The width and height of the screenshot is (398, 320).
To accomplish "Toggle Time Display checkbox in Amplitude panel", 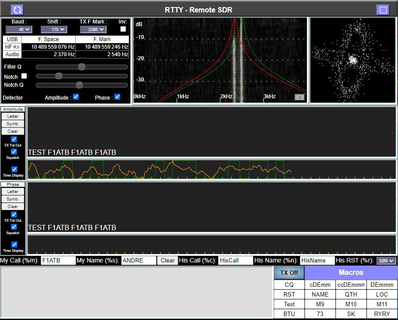I will pos(14,169).
